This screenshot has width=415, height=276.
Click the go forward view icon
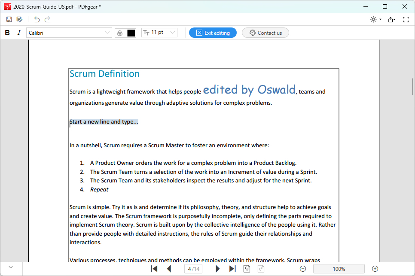[261, 269]
